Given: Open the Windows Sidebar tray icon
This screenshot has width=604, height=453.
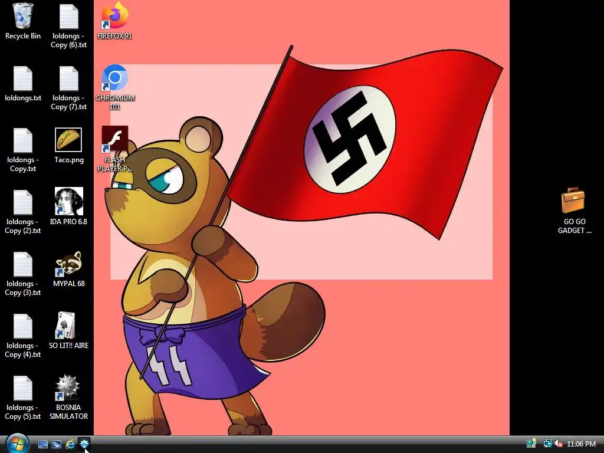Looking at the screenshot, I should click(531, 444).
